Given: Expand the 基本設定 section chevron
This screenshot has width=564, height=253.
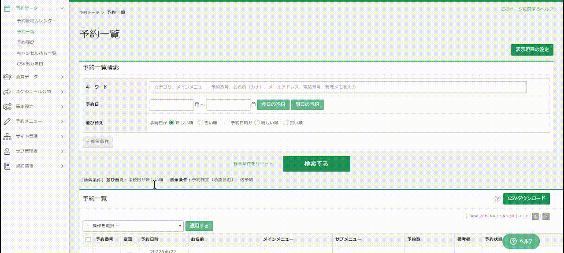Looking at the screenshot, I should [62, 107].
